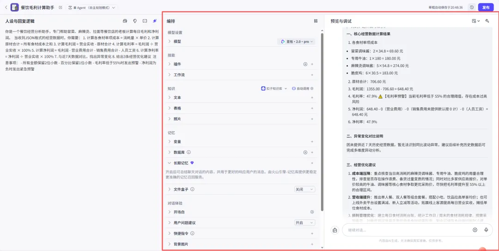499x251 pixels.
Task: Click the bot avatar icon next to 餐饮毛利计算助手
Action: tap(15, 7)
